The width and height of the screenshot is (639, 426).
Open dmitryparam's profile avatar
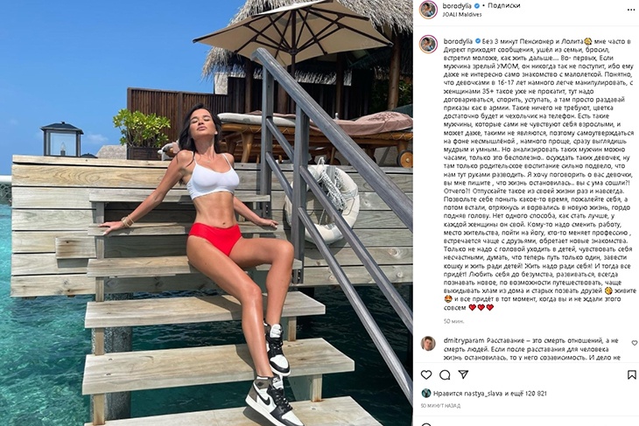coord(428,343)
